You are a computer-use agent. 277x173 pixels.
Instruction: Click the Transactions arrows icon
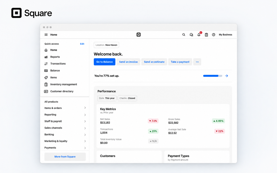(x=46, y=64)
